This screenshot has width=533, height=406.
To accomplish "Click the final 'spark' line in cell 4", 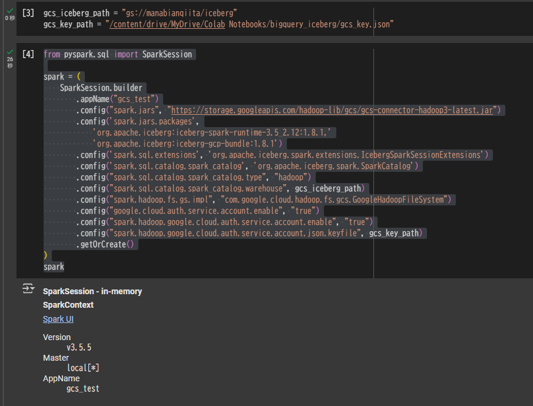I will pos(54,267).
